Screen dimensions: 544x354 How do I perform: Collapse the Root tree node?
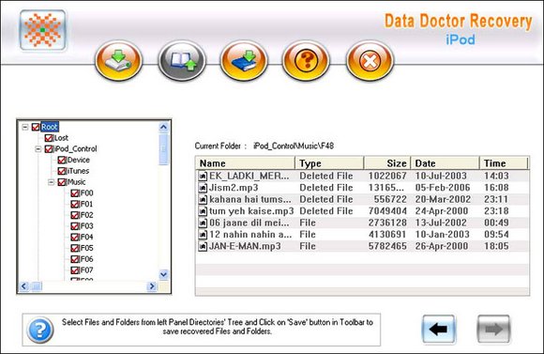[25, 127]
